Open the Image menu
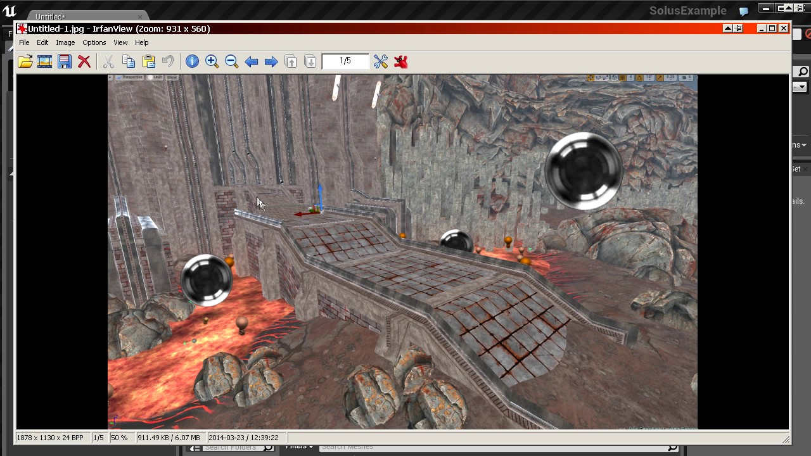This screenshot has height=456, width=811. (x=65, y=42)
